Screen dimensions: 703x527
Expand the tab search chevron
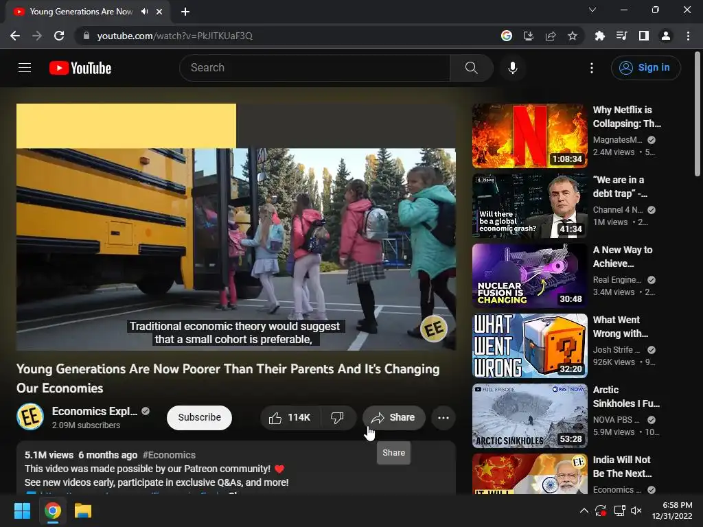(x=592, y=10)
